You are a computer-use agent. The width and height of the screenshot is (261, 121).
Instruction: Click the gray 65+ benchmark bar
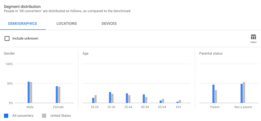tap(180, 101)
